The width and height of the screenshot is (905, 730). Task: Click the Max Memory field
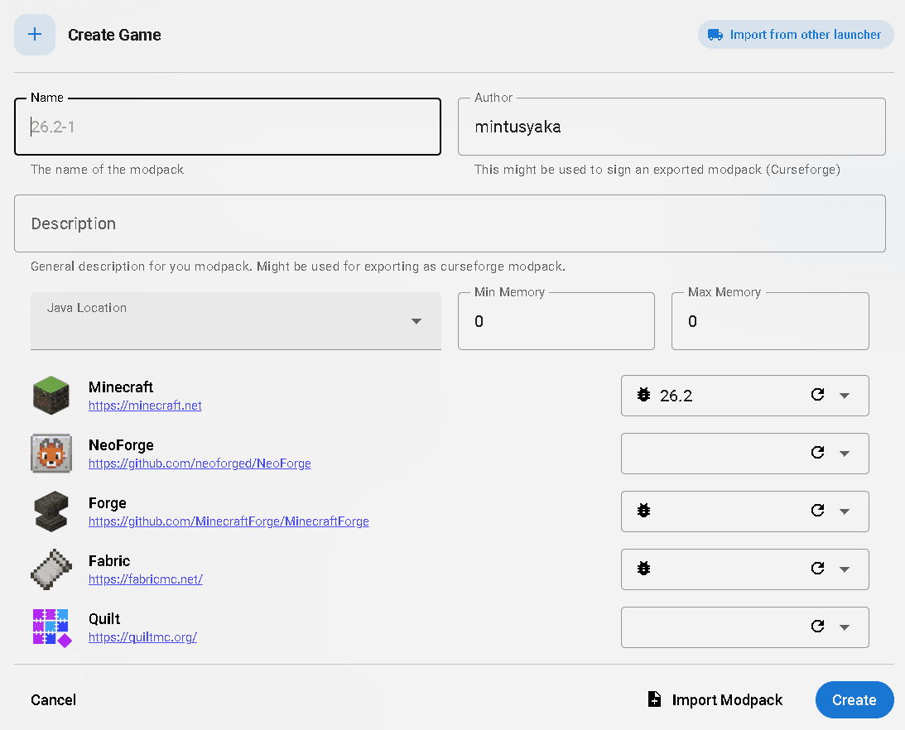pyautogui.click(x=770, y=321)
